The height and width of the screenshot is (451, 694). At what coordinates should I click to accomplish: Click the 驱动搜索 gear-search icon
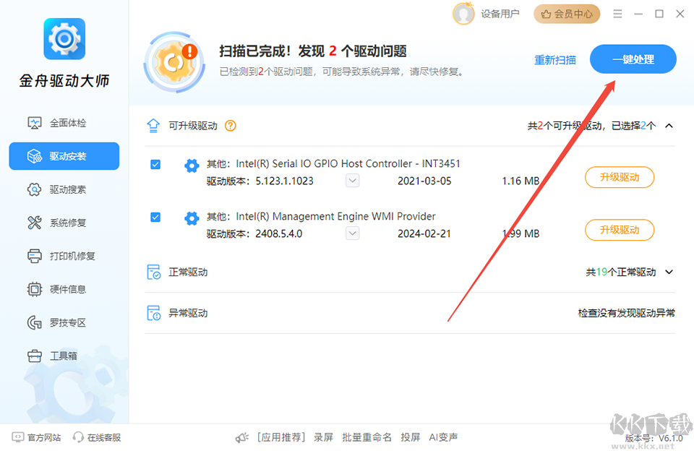pos(35,189)
